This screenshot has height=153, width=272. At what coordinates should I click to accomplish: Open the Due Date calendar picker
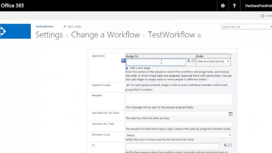tap(230, 114)
